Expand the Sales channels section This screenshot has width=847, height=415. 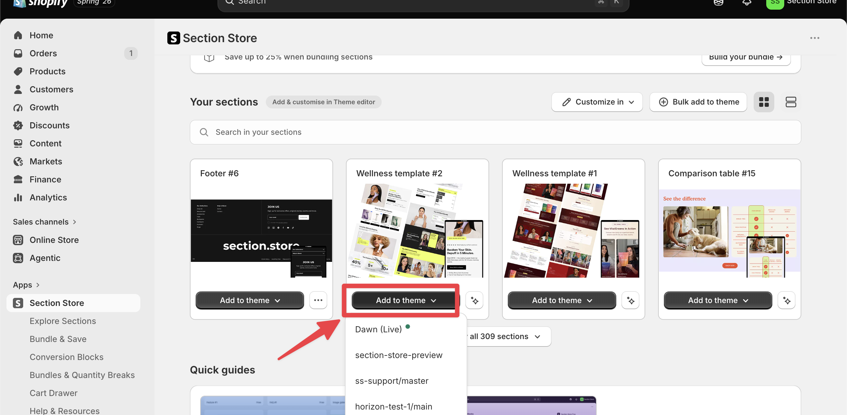tap(45, 222)
